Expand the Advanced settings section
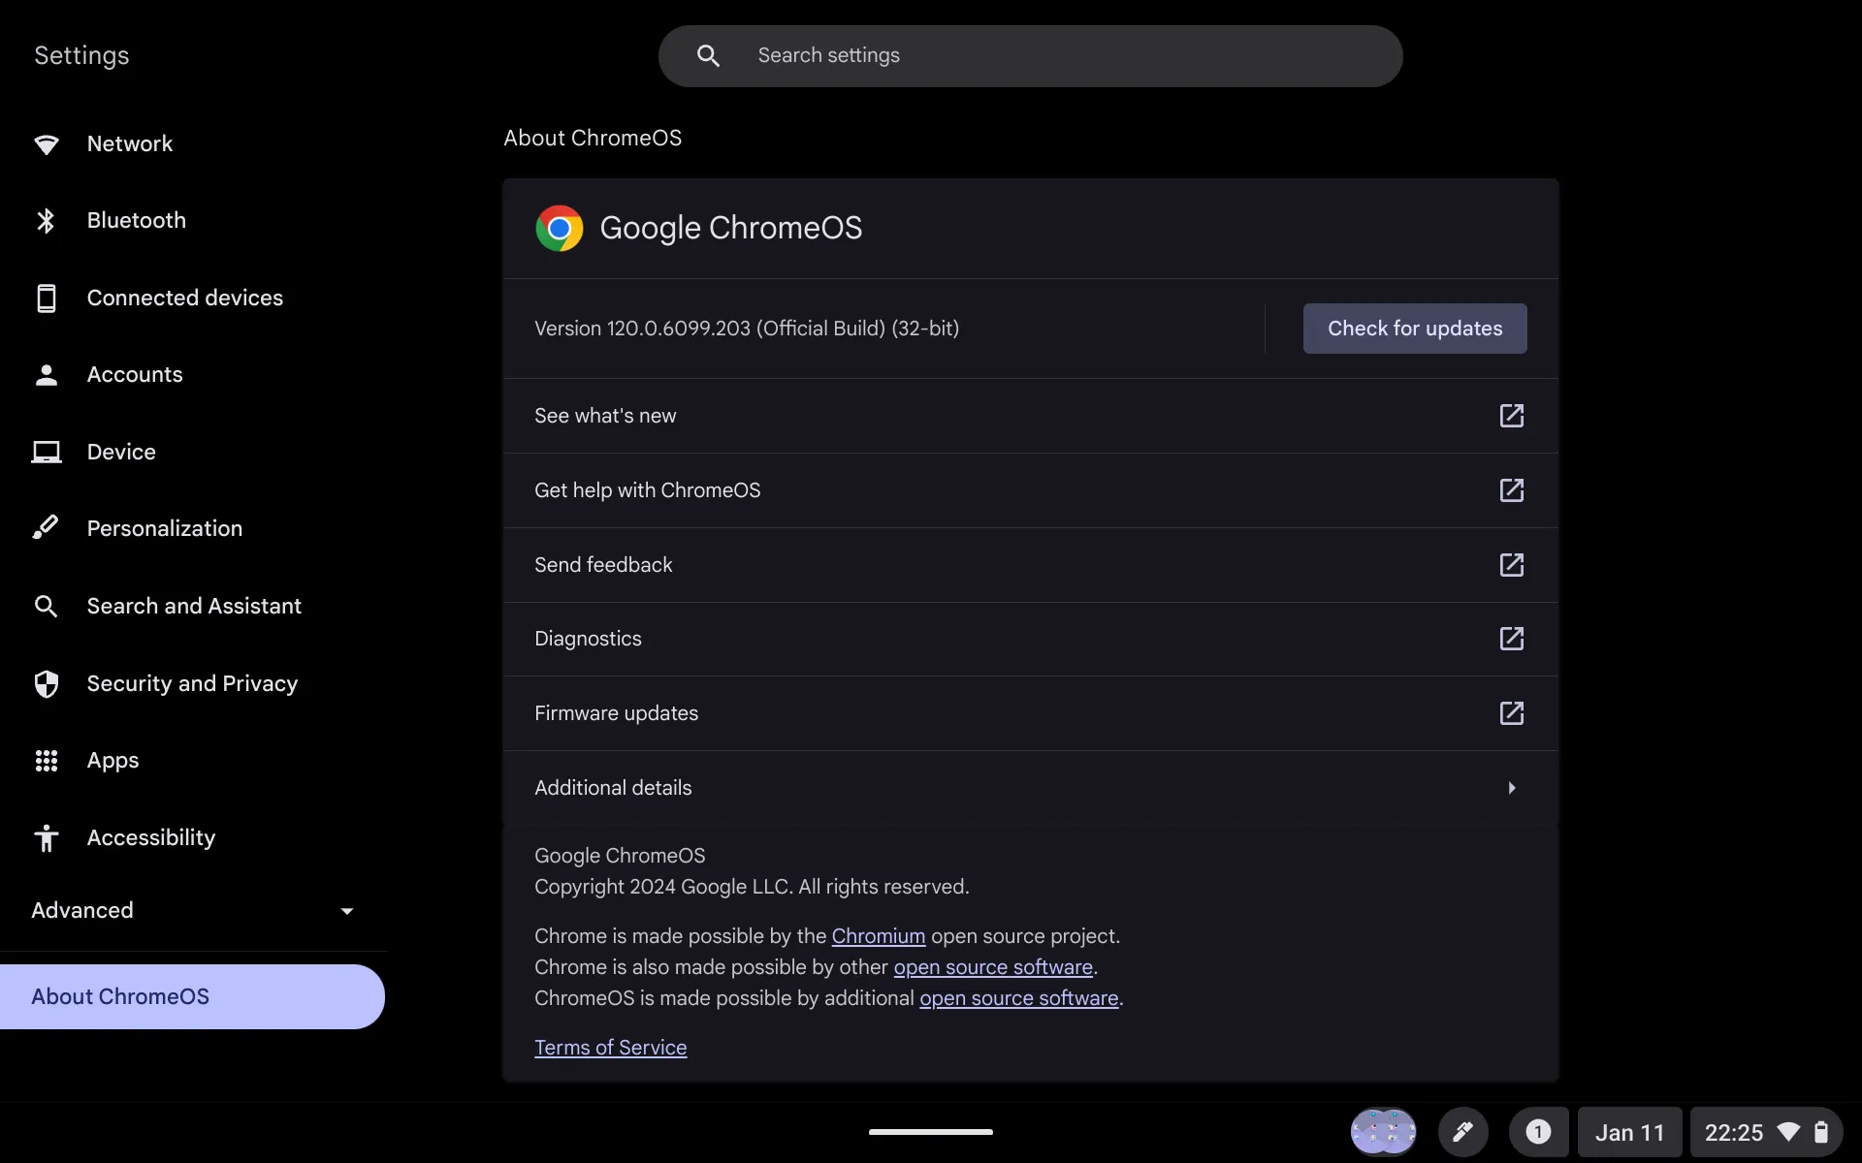Viewport: 1862px width, 1163px height. [193, 911]
